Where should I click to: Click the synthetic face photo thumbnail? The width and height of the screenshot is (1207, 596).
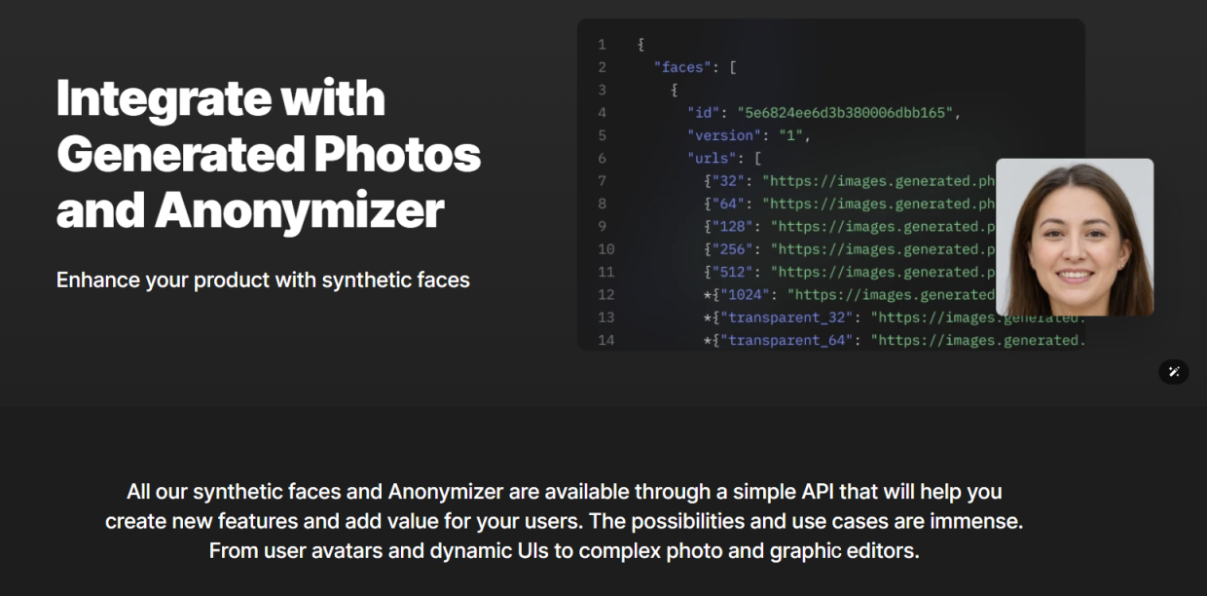point(1075,238)
